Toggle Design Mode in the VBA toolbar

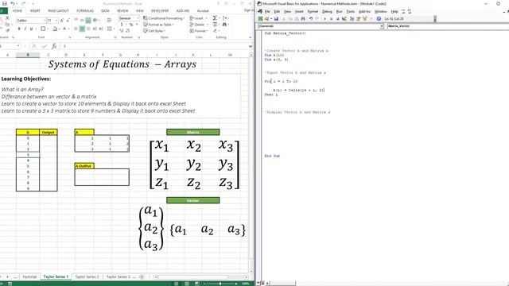click(x=344, y=19)
